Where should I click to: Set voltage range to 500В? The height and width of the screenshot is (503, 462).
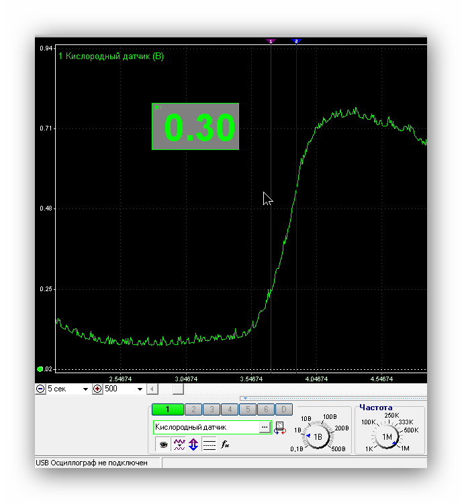click(338, 449)
